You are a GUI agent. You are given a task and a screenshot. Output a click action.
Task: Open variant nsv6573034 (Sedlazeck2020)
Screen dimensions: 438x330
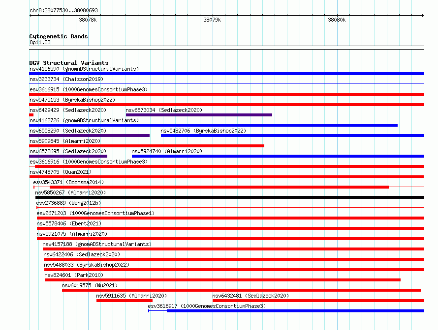(x=164, y=110)
